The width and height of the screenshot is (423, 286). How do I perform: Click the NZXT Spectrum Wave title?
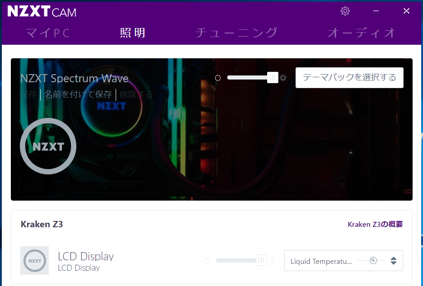[74, 79]
